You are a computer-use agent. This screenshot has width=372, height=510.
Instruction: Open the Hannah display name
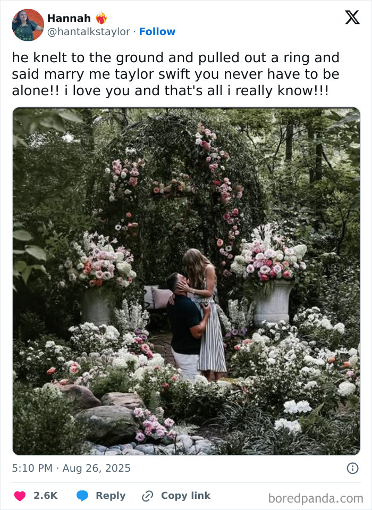point(69,18)
